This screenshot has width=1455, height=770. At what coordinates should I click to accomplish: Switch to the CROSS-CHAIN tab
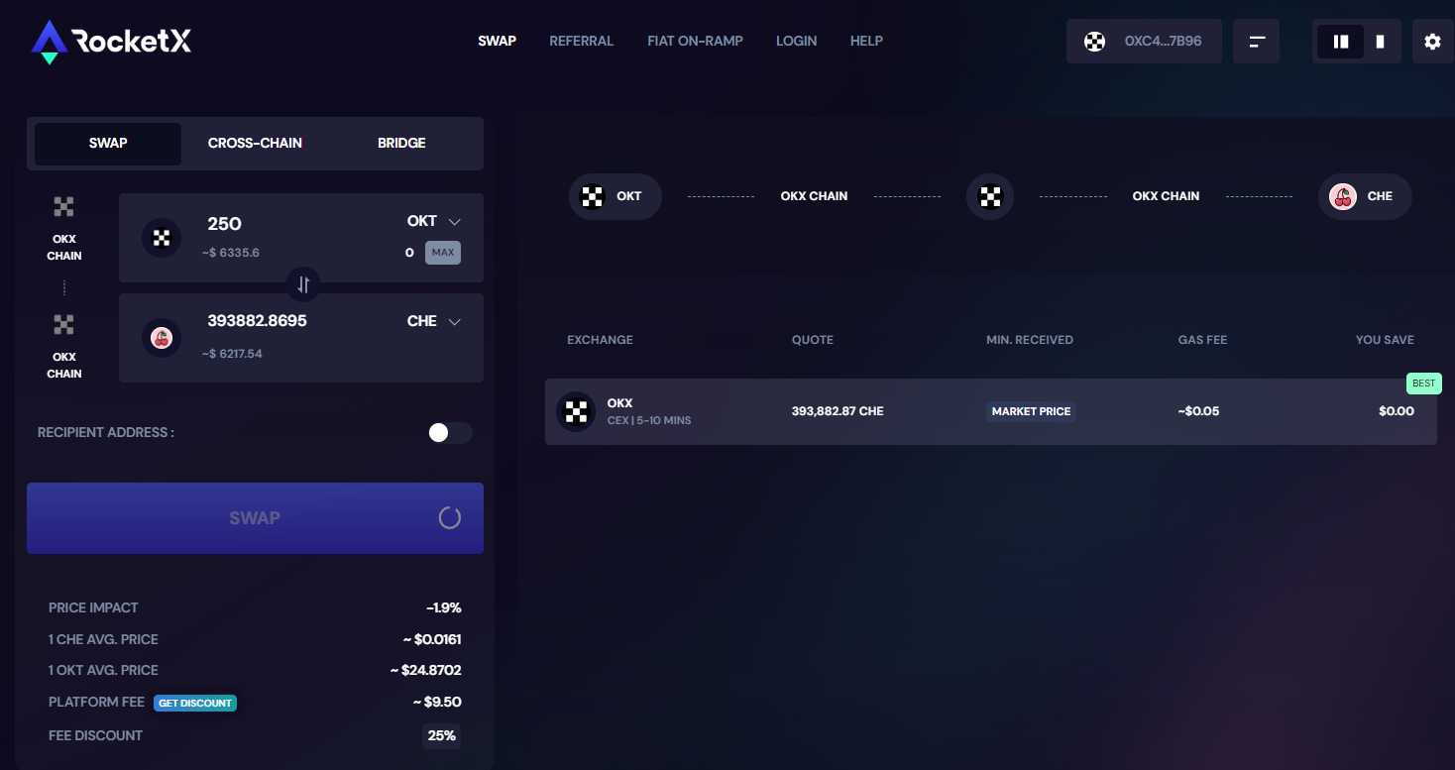point(255,143)
